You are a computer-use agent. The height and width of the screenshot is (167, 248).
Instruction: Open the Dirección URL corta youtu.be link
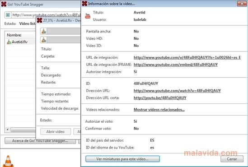160,98
